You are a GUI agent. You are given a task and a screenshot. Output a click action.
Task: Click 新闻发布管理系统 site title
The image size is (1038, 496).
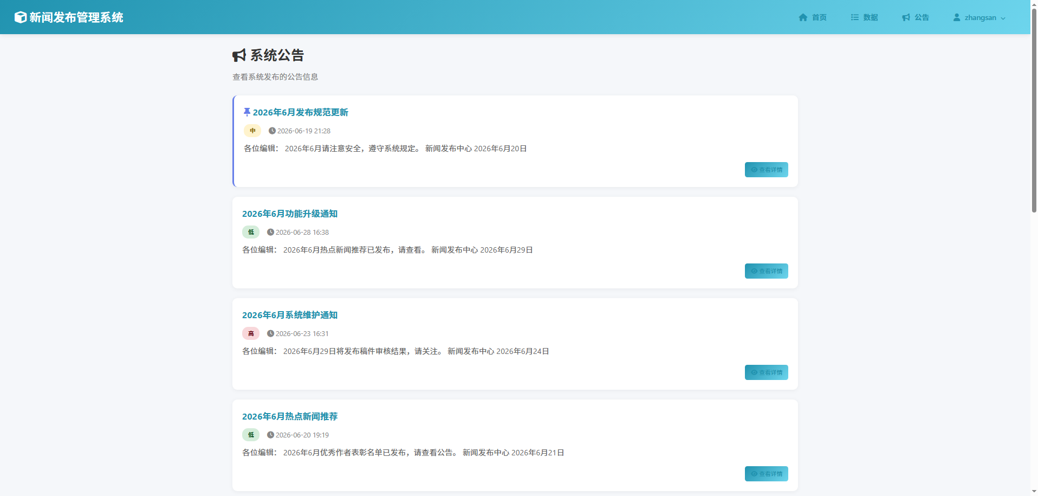pyautogui.click(x=76, y=17)
